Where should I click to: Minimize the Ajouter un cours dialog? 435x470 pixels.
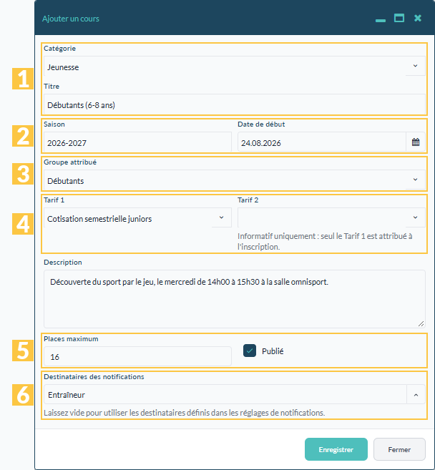pos(381,20)
